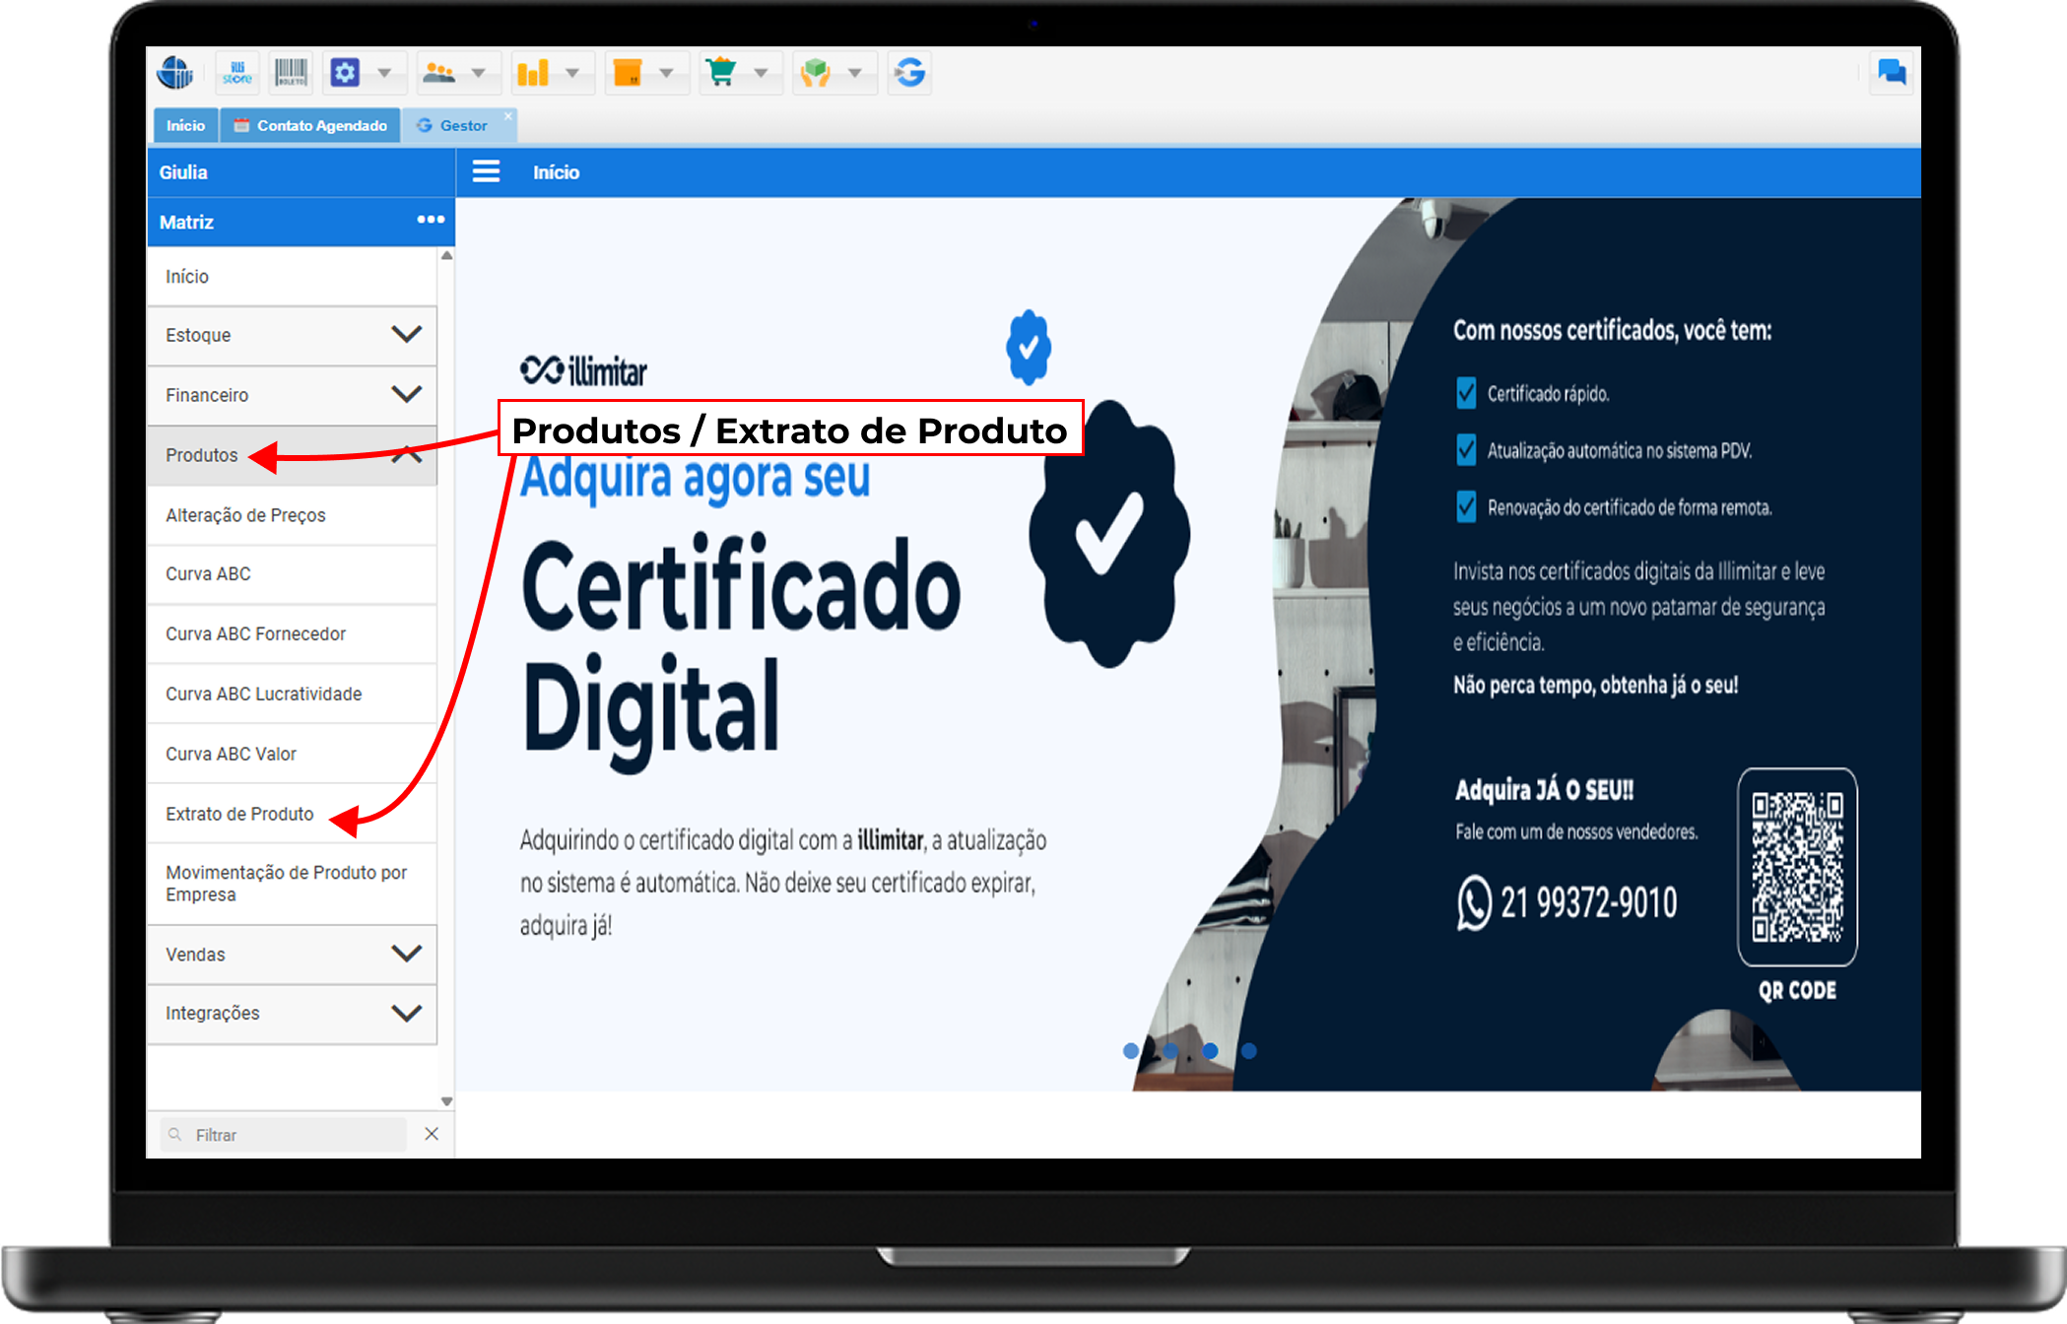2067x1324 pixels.
Task: Switch to the Contato Agendado tab
Action: coord(310,125)
